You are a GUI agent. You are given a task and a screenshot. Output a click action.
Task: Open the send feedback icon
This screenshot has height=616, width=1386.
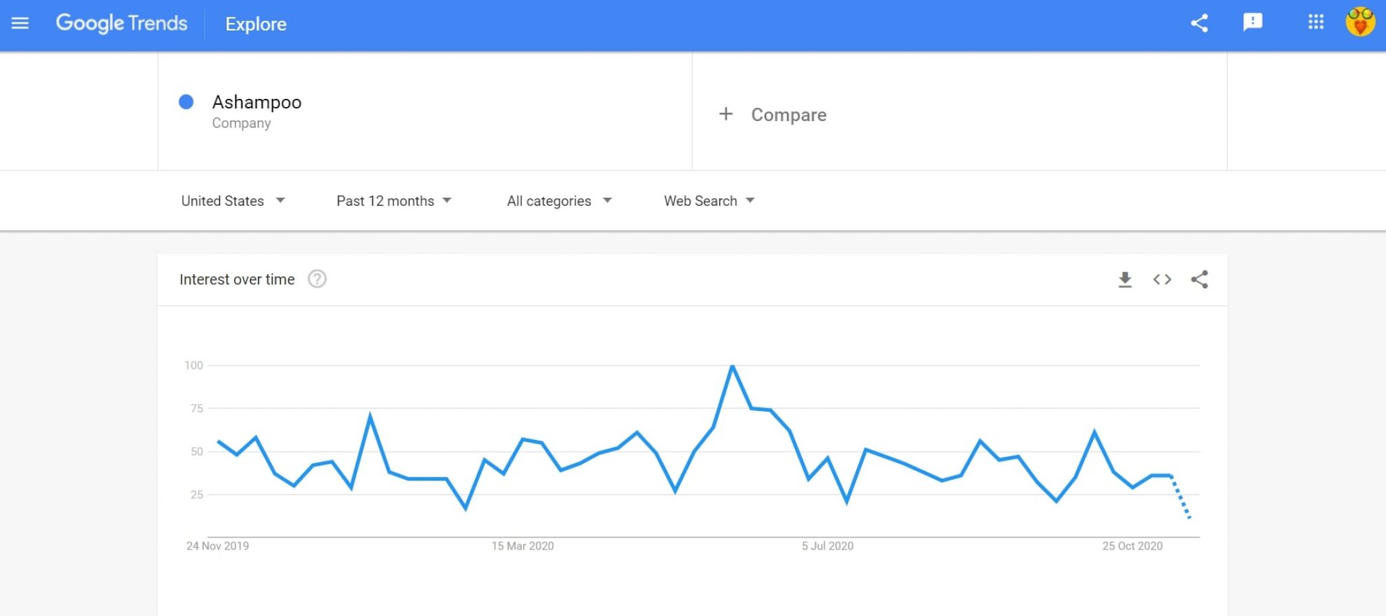(1253, 22)
